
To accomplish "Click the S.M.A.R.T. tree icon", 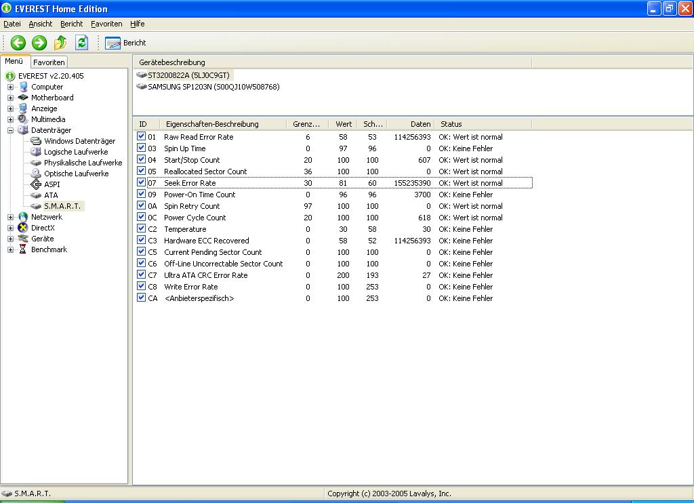I will [36, 206].
